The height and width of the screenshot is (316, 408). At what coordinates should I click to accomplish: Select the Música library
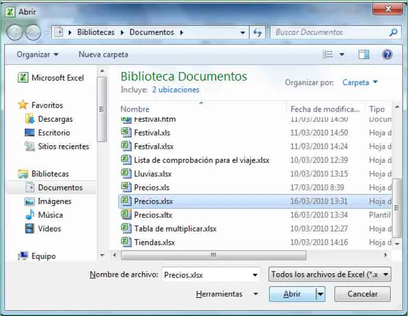50,215
